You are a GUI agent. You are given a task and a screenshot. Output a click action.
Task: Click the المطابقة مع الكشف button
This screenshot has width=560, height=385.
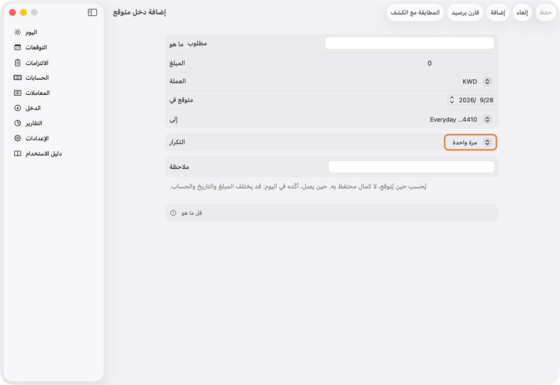click(415, 12)
